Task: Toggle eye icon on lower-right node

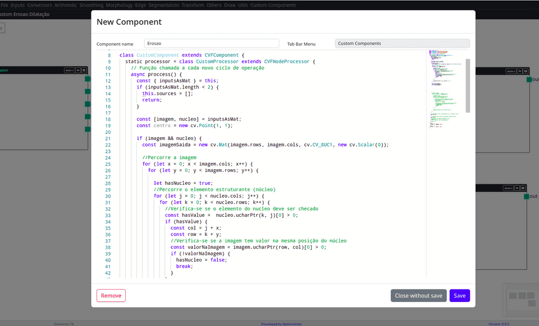Action: click(x=518, y=188)
